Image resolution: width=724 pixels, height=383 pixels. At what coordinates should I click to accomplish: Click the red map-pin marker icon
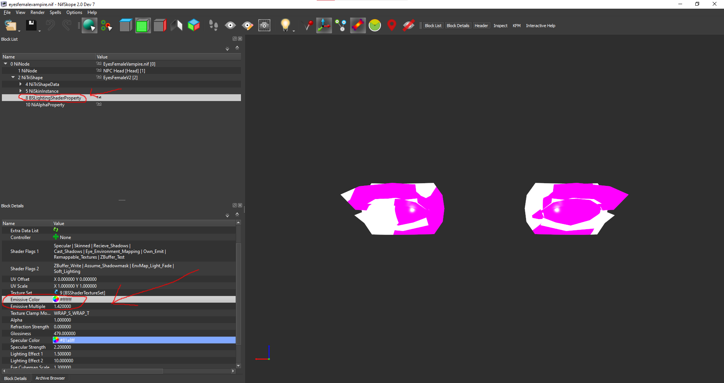[392, 26]
